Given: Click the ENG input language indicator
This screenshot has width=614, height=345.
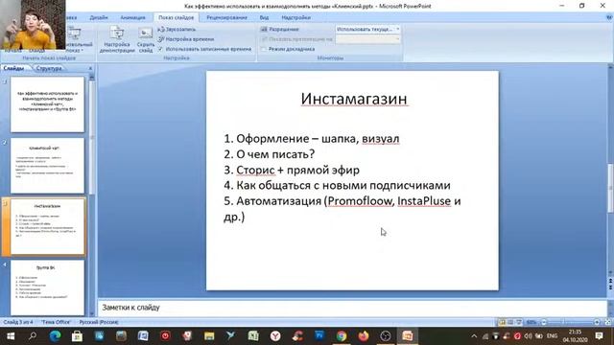Looking at the screenshot, I should (553, 336).
